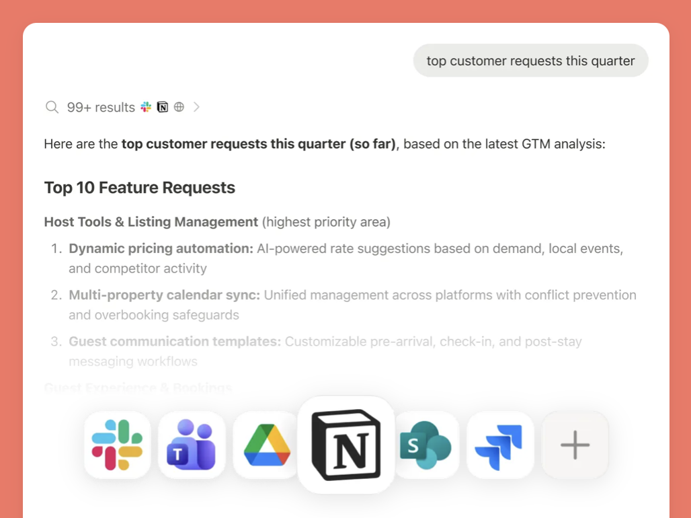Expand search results with chevron arrow
691x518 pixels.
point(196,107)
